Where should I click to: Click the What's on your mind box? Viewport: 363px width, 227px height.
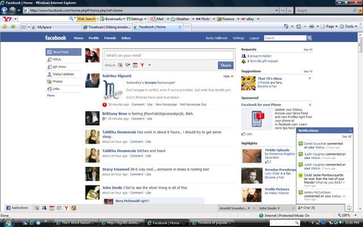pos(169,56)
